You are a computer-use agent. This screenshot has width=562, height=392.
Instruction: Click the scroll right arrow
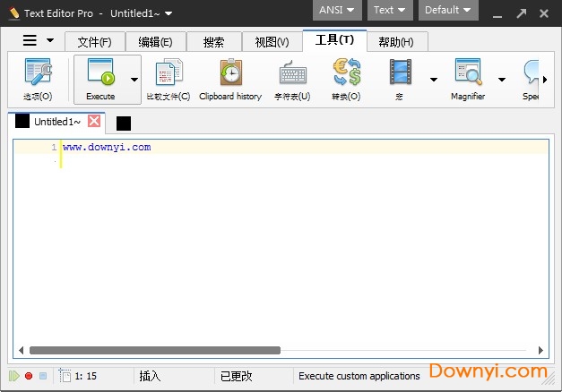(x=540, y=350)
